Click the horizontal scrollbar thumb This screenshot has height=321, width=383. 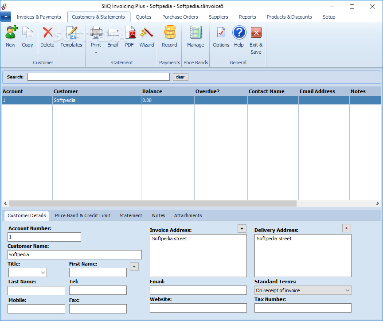click(x=153, y=203)
